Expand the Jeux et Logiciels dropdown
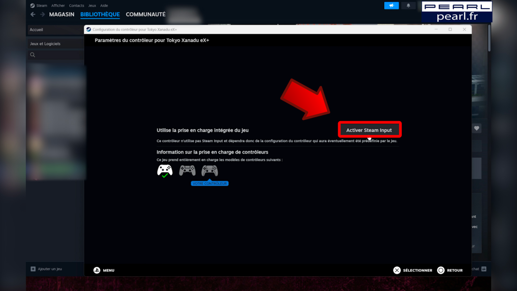 point(56,43)
